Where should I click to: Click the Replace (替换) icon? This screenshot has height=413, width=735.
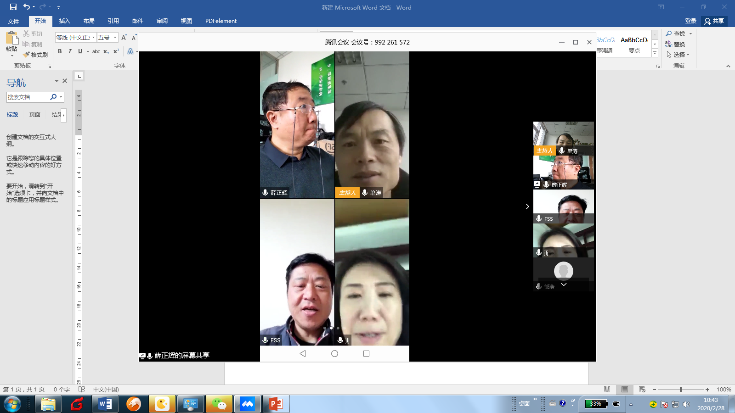click(669, 44)
